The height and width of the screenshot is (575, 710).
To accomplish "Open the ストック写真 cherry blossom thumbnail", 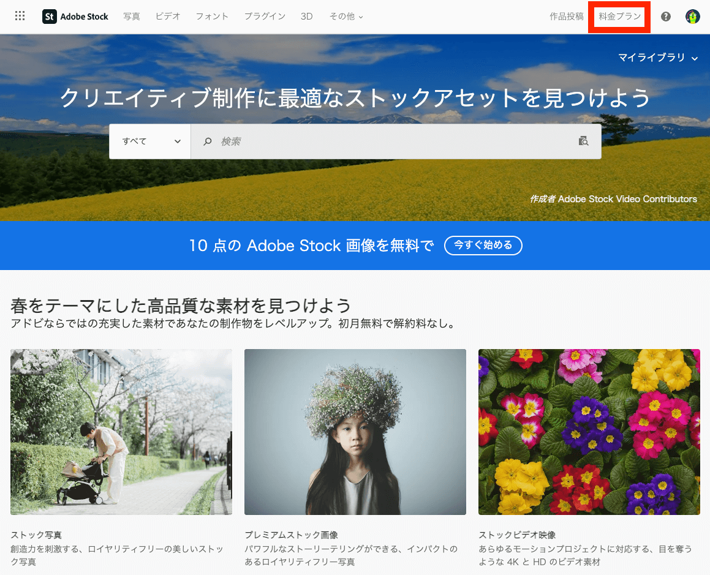I will tap(121, 432).
